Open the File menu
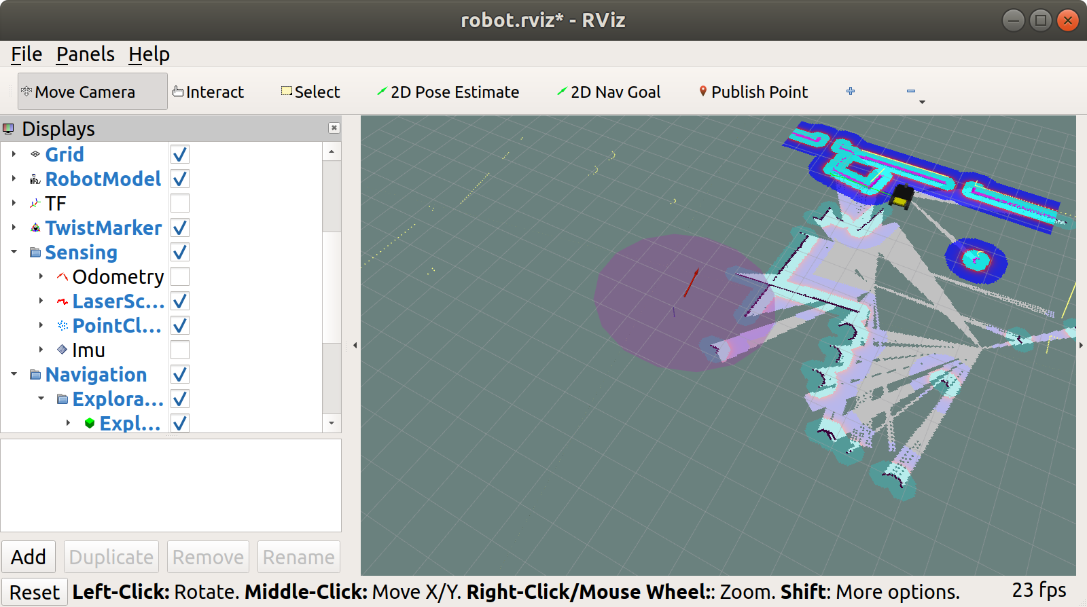 point(26,54)
